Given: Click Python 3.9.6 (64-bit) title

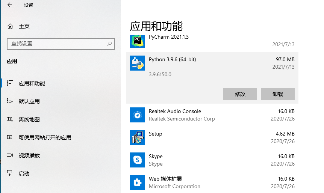Looking at the screenshot, I should point(172,59).
